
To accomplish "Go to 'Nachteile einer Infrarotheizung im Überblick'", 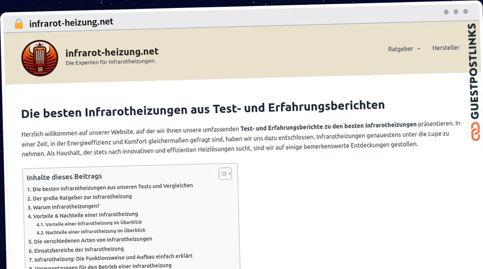I will click(x=91, y=232).
